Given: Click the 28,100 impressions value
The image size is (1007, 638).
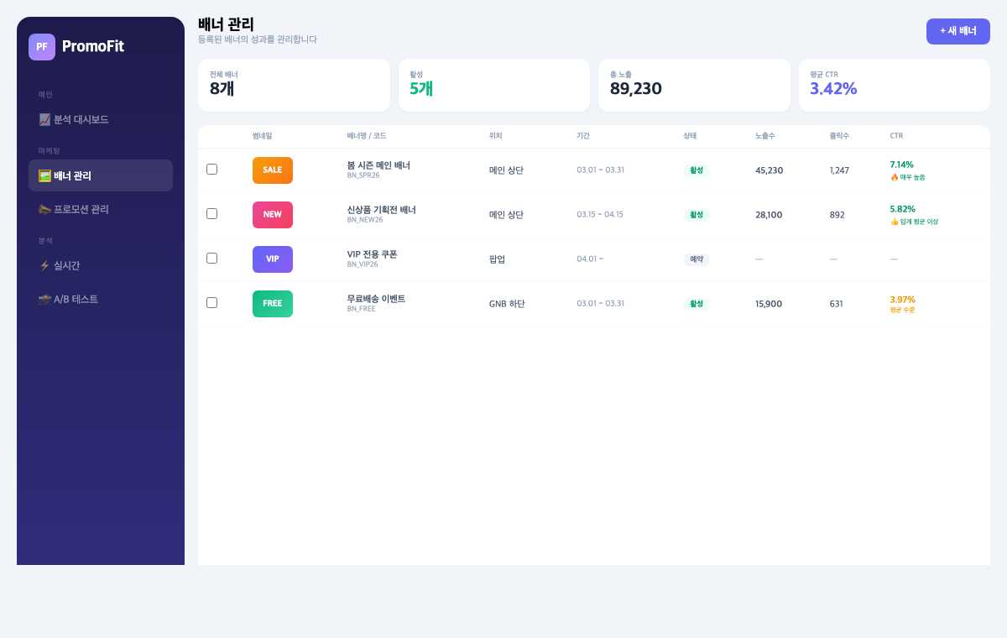Looking at the screenshot, I should [769, 215].
